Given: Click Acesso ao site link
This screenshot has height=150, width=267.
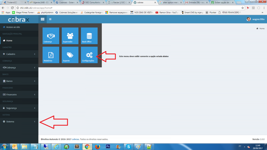Looking at the screenshot, I should [x=13, y=27].
